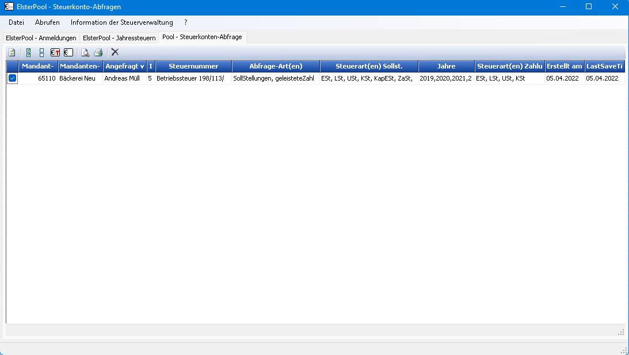Click the deselect all entries icon
The height and width of the screenshot is (355, 629).
41,52
